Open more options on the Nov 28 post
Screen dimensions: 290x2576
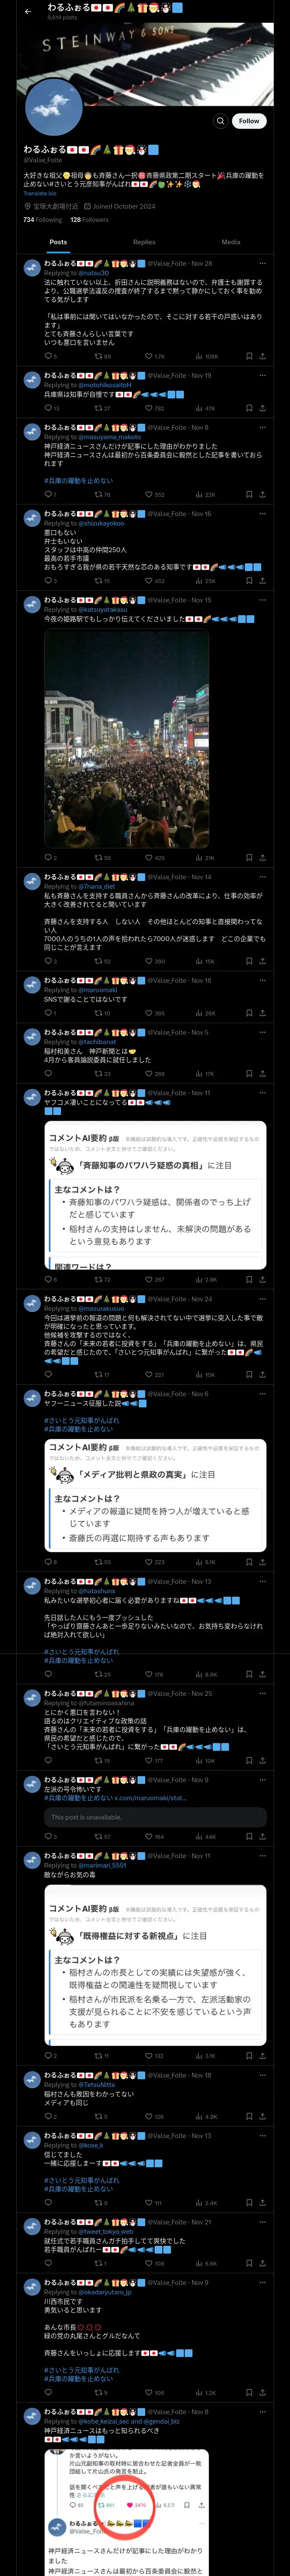[263, 263]
